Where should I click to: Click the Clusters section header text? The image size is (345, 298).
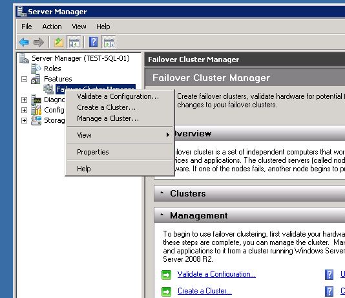click(188, 193)
